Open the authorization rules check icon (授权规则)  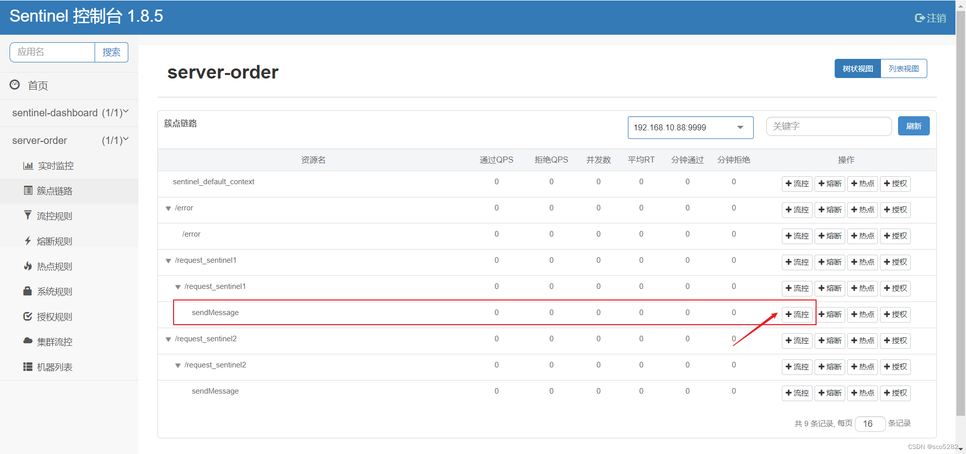28,316
